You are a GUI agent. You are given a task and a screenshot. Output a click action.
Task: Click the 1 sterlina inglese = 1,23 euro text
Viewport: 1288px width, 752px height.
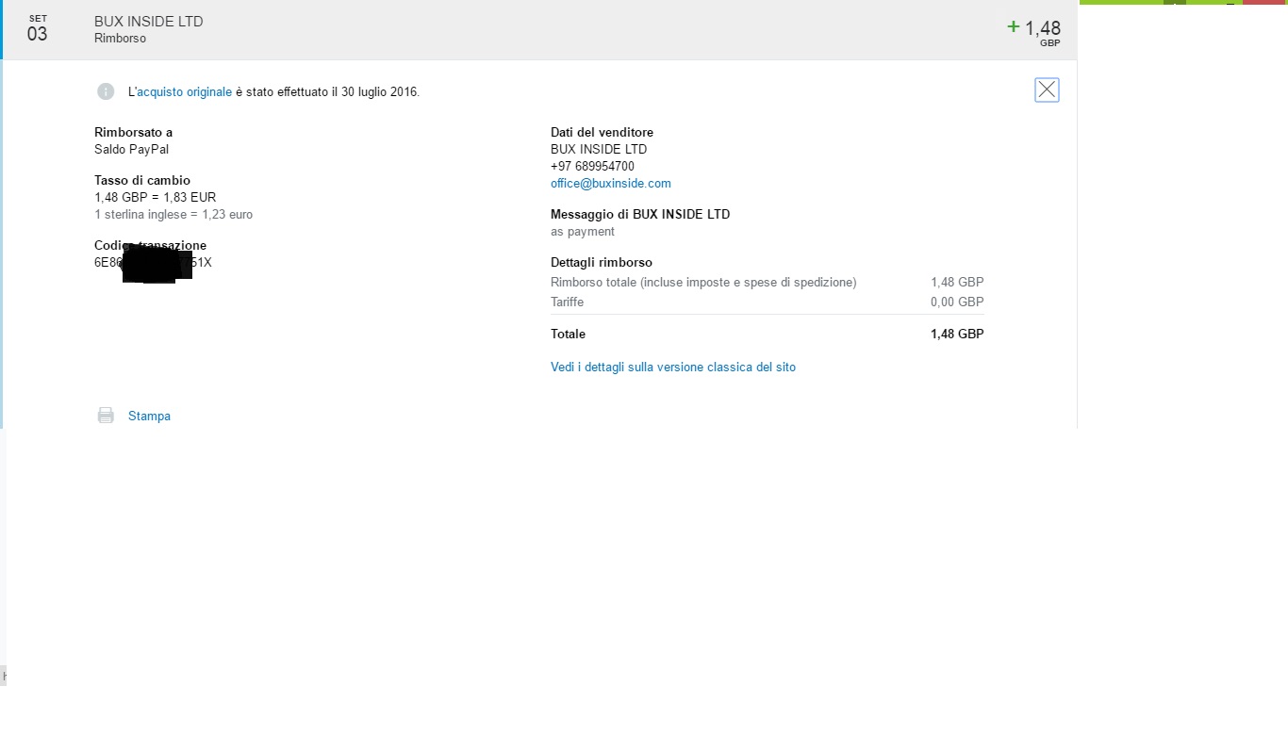coord(173,215)
